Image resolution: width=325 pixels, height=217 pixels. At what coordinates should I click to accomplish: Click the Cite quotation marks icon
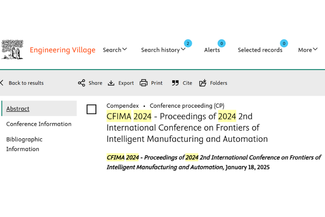(175, 83)
